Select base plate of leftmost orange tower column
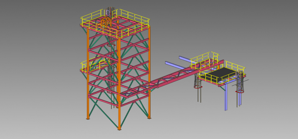The height and width of the screenshot is (139, 298). pos(88,119)
